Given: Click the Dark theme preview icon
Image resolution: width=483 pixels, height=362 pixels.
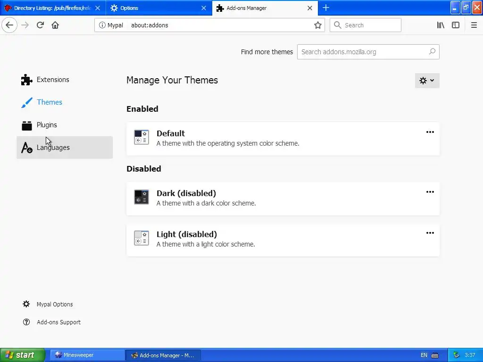Looking at the screenshot, I should [x=142, y=197].
